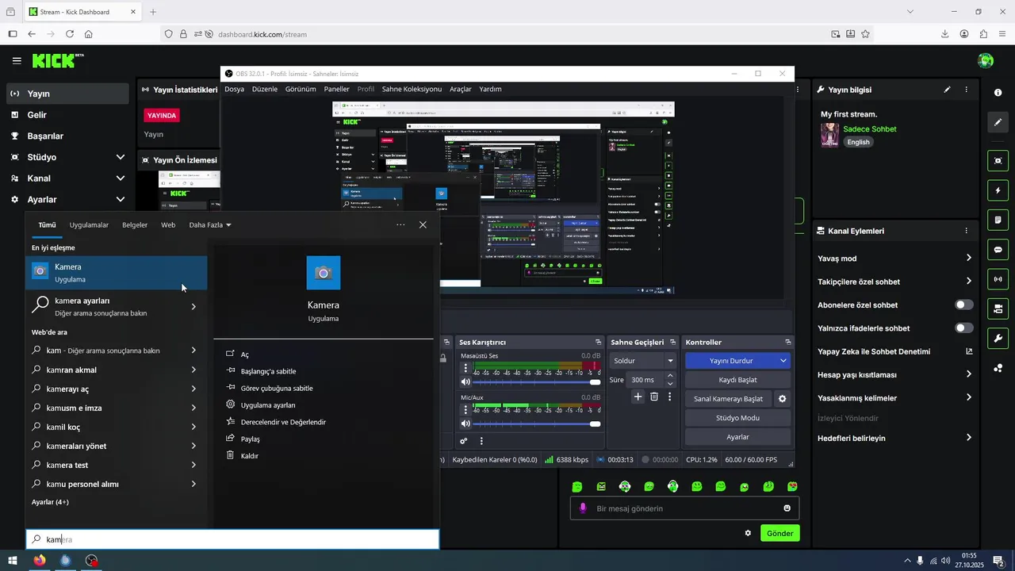
Task: Choose Görev çubuğuna sabitle option
Action: click(x=277, y=389)
